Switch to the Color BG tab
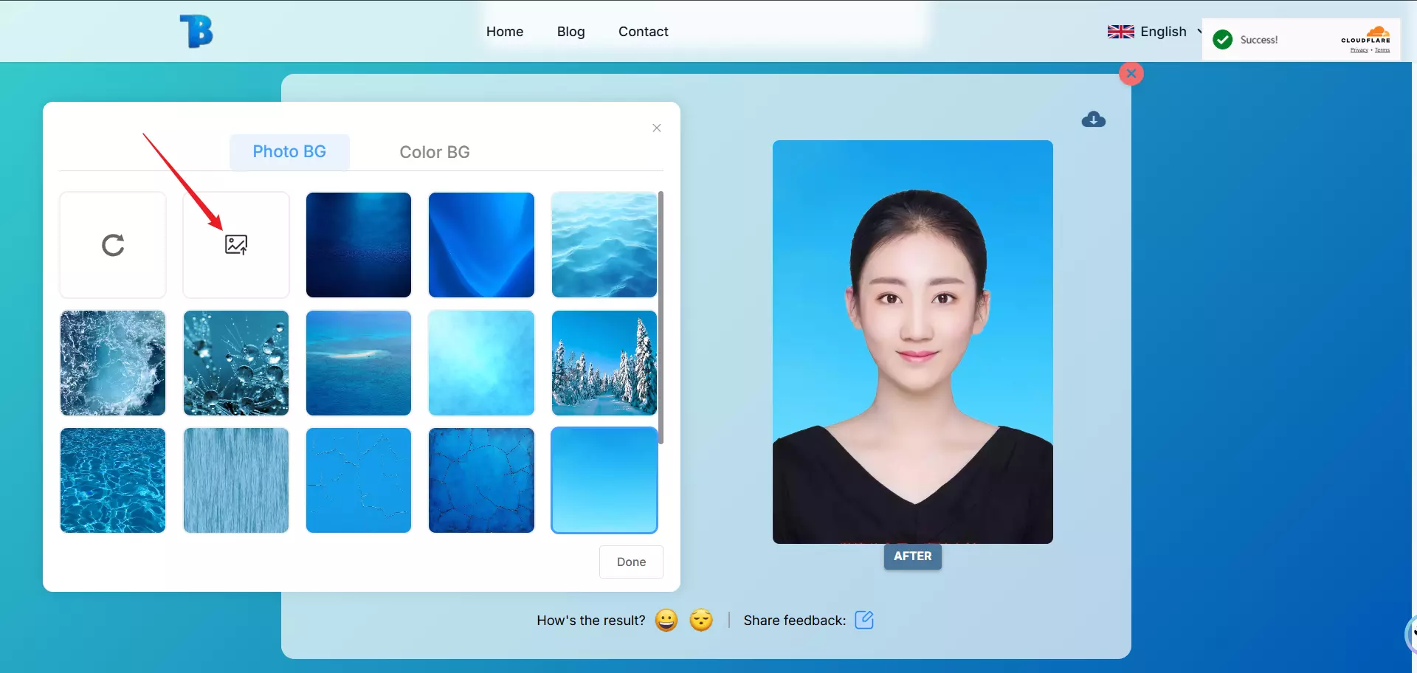Viewport: 1417px width, 673px height. (x=435, y=152)
